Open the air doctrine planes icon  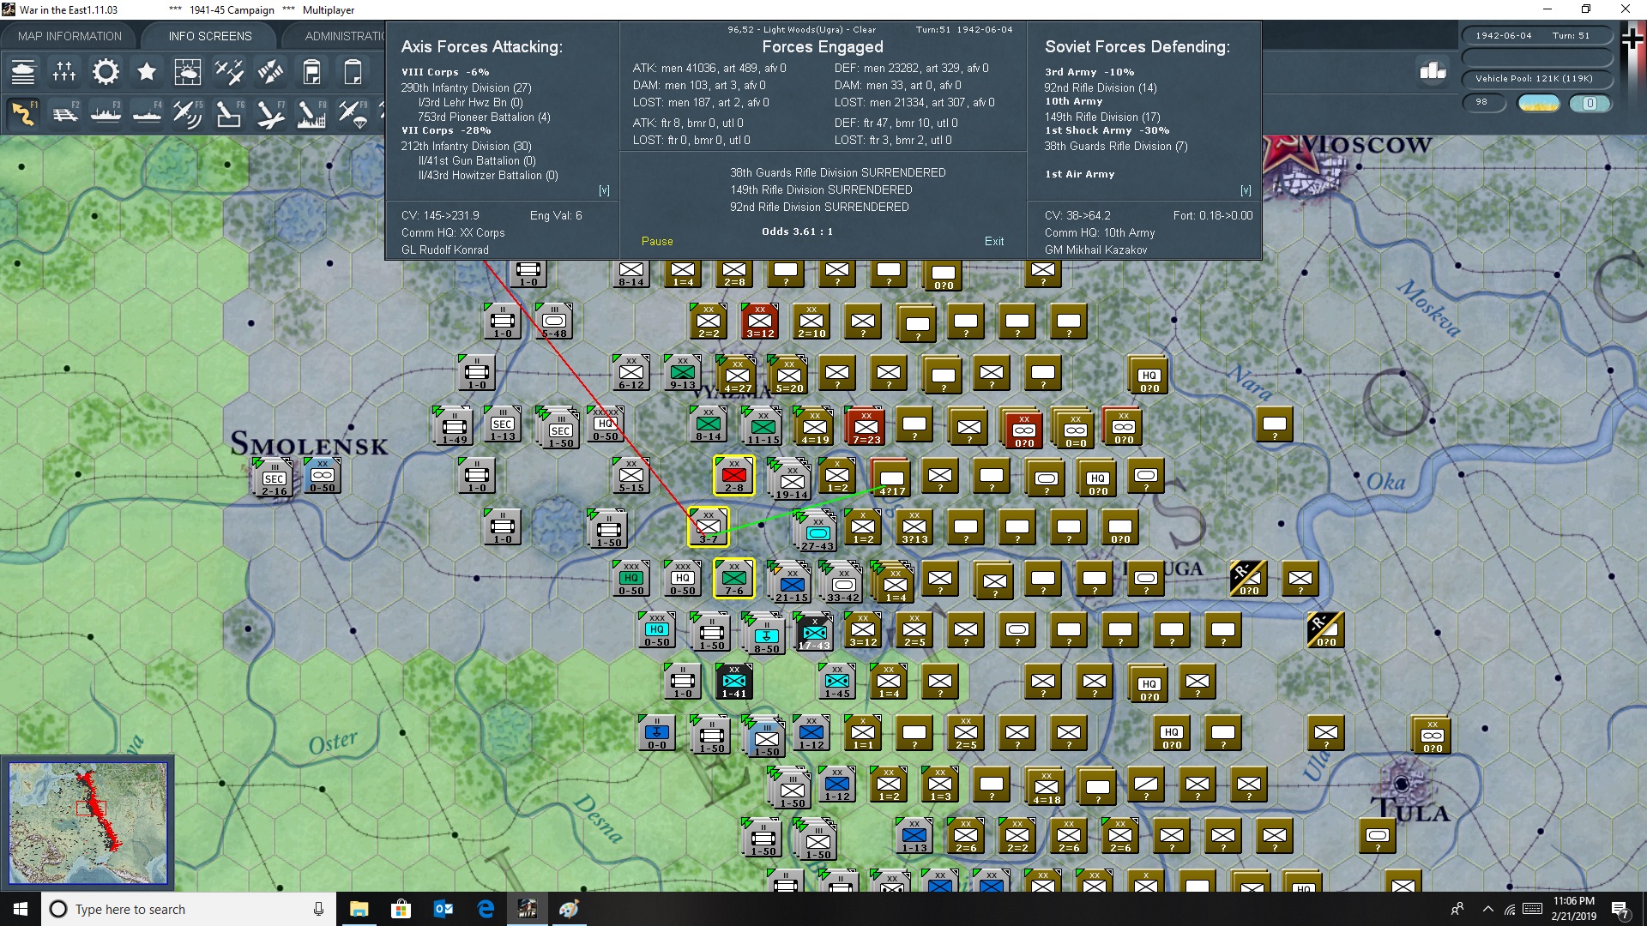pos(229,72)
